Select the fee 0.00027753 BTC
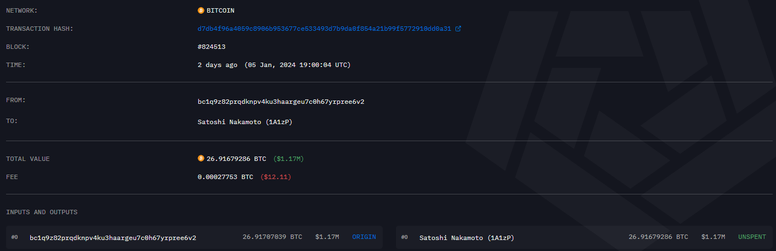 click(x=225, y=177)
